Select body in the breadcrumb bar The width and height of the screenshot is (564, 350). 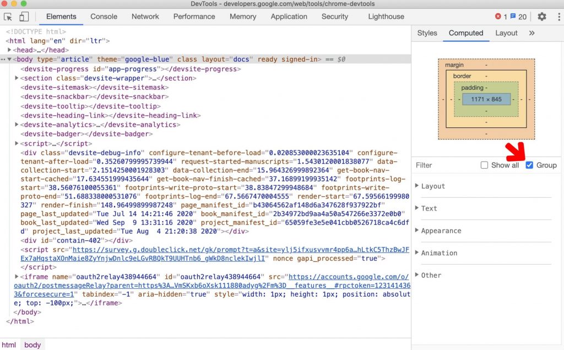(x=32, y=345)
